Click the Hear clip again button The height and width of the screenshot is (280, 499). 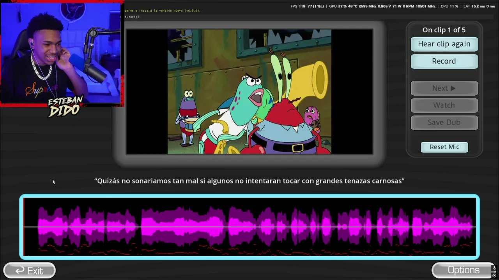(x=444, y=44)
